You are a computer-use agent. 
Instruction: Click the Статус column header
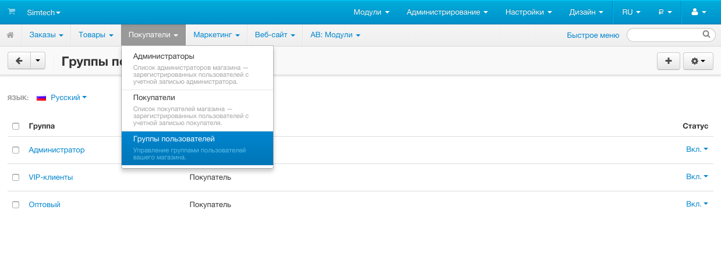pos(695,126)
